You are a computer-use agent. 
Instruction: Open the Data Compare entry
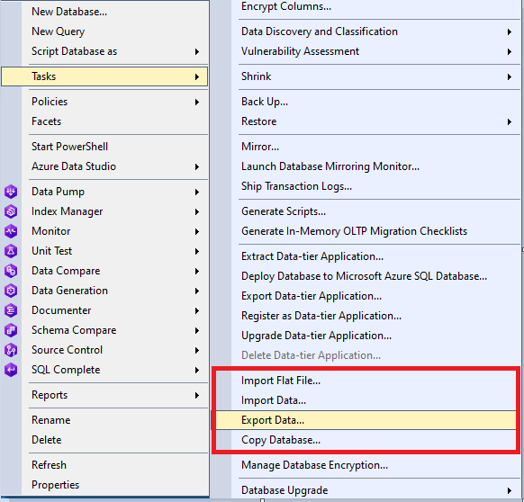point(66,271)
